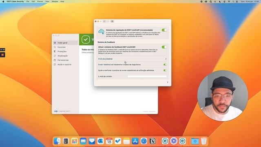This screenshot has height=147, width=261.
Task: Open the Downloads folder in Dock
Action: point(195,141)
